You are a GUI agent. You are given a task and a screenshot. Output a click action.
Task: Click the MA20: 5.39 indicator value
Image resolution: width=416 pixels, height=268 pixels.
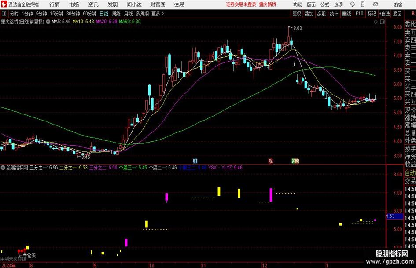pos(107,22)
